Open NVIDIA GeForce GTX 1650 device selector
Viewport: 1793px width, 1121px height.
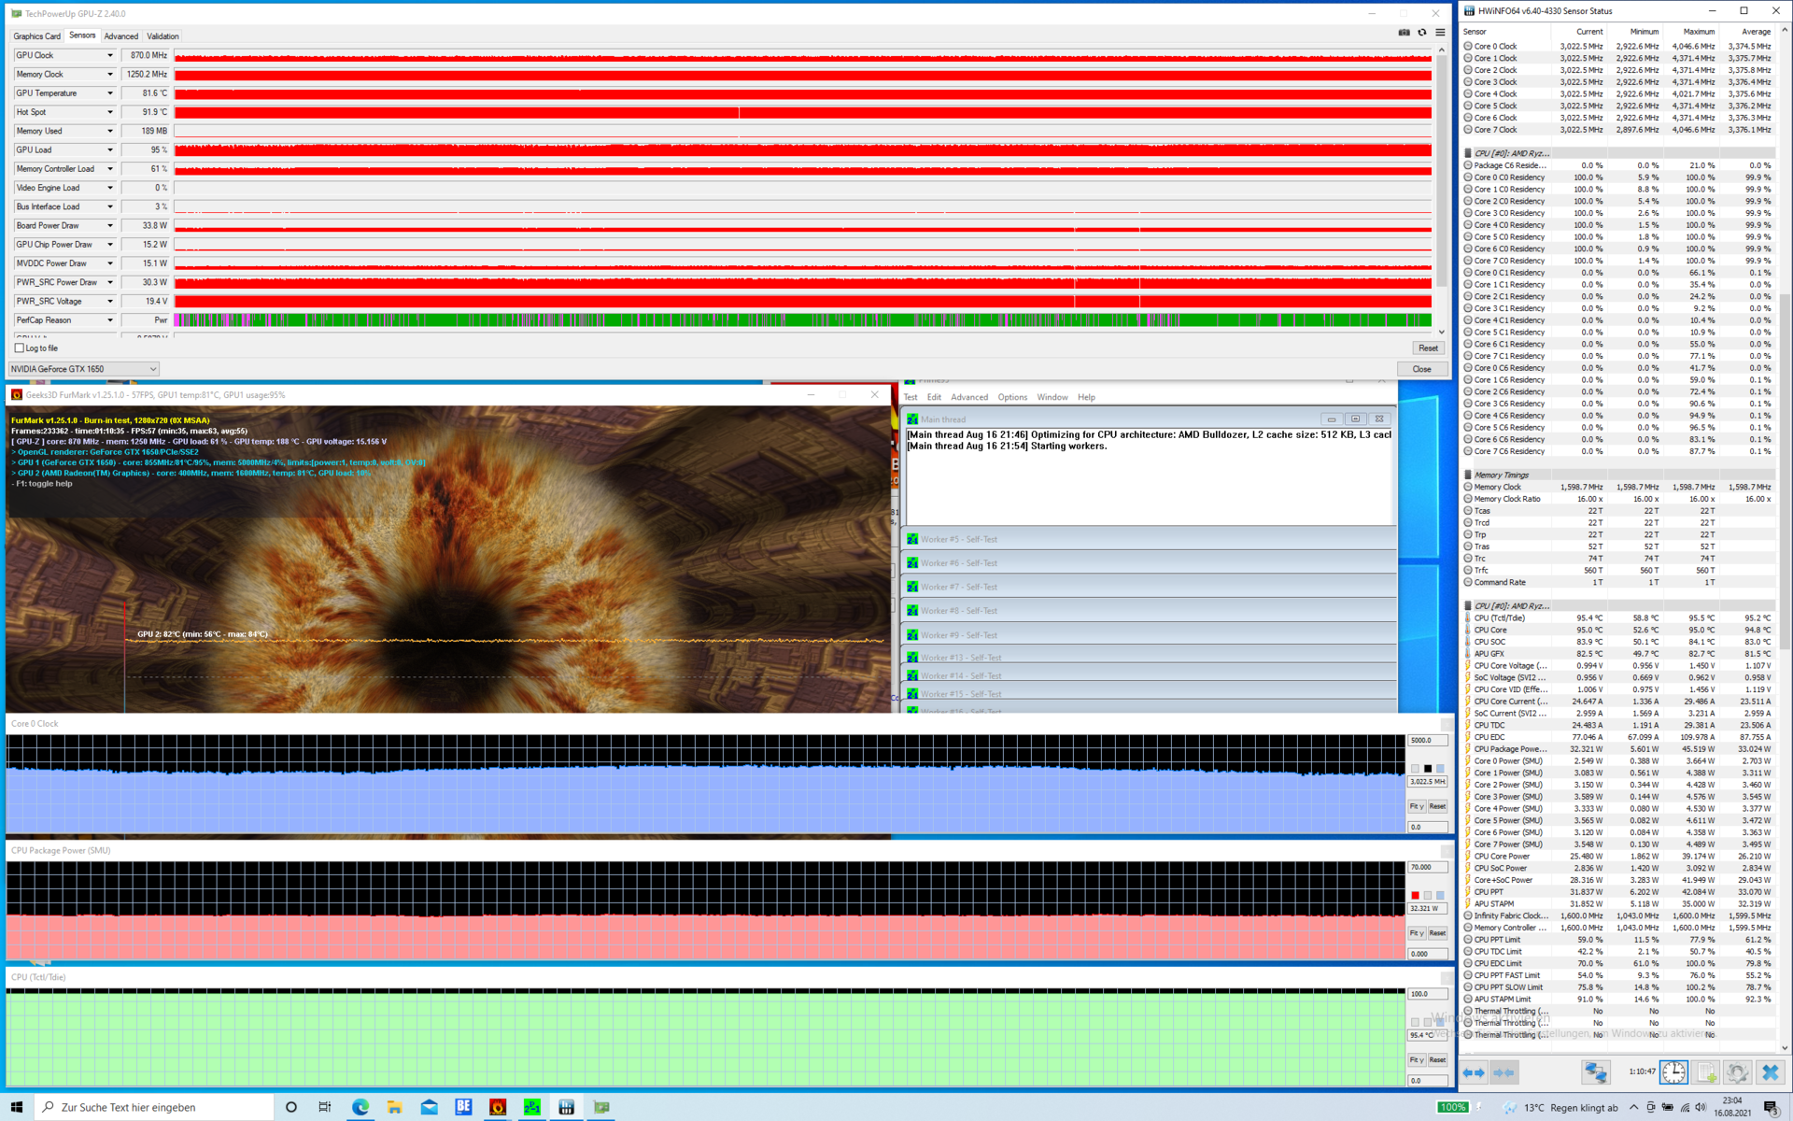(84, 369)
